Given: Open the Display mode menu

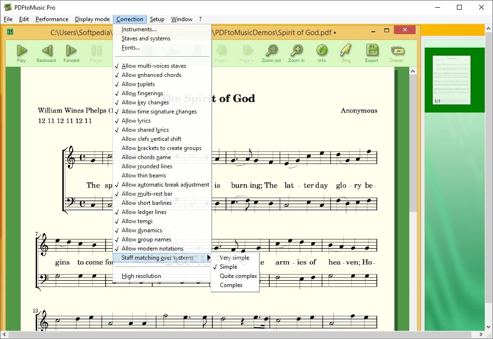Looking at the screenshot, I should coord(92,19).
